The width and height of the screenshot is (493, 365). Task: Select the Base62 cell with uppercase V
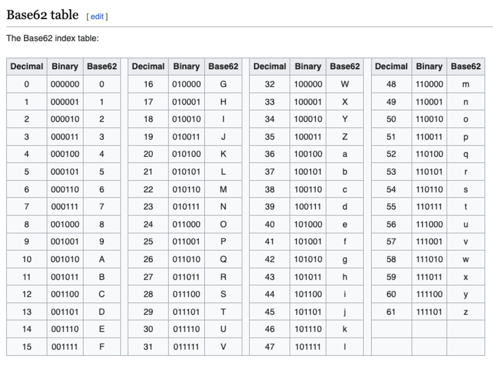[x=223, y=347]
